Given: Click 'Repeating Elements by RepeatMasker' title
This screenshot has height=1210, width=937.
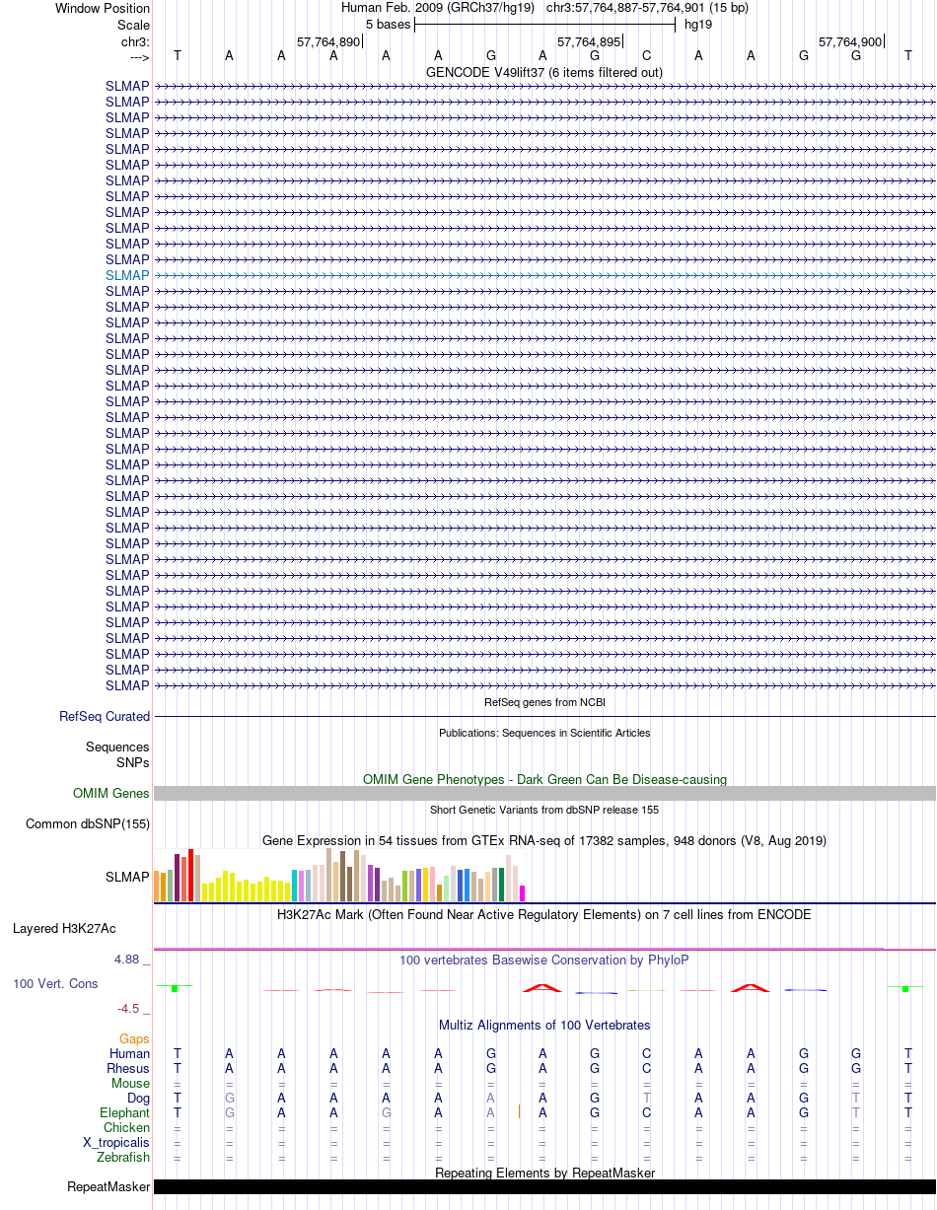Looking at the screenshot, I should pyautogui.click(x=544, y=1173).
